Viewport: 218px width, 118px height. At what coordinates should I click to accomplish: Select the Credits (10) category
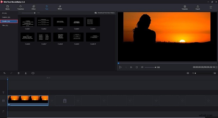[x=9, y=21]
